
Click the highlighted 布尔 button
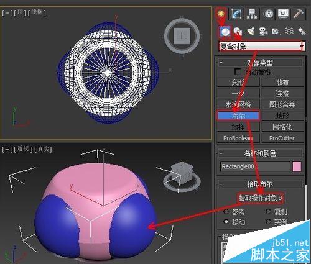pyautogui.click(x=238, y=116)
